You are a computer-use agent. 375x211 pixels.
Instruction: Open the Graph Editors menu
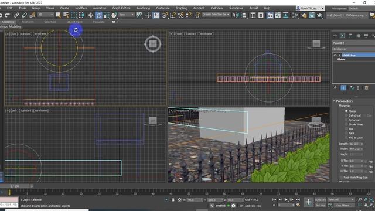click(x=121, y=8)
